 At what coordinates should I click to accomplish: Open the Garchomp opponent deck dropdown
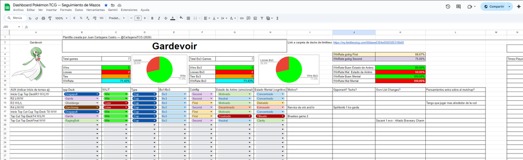[x=82, y=107]
